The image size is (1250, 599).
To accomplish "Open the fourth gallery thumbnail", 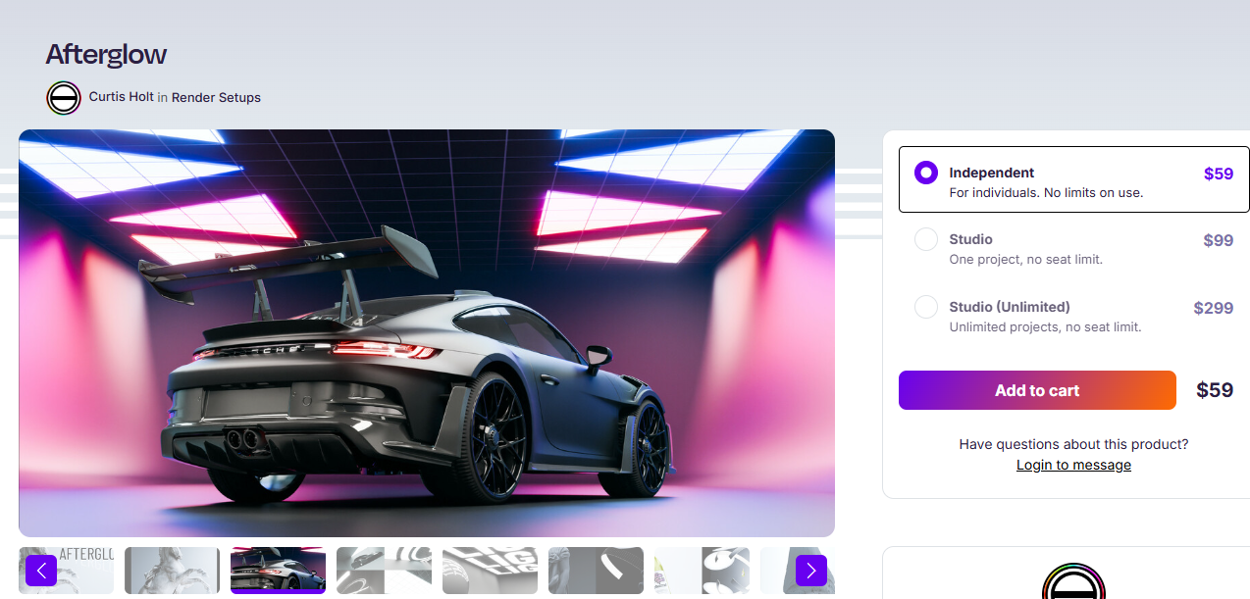I will 384,571.
